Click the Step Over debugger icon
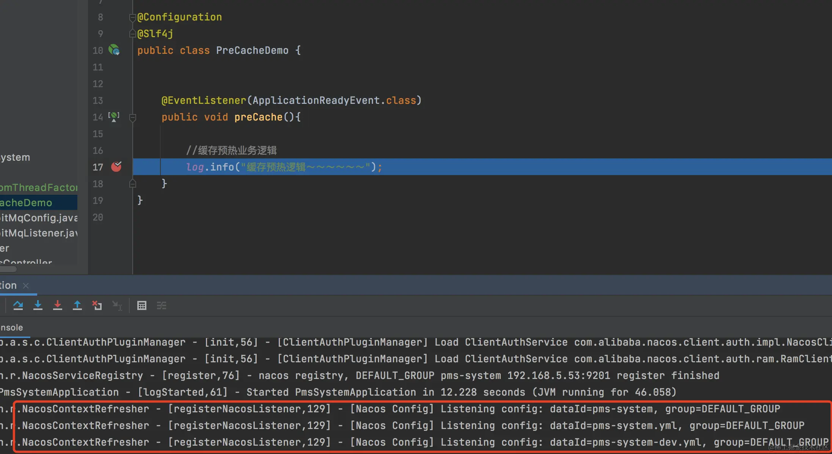The height and width of the screenshot is (454, 832). (18, 305)
